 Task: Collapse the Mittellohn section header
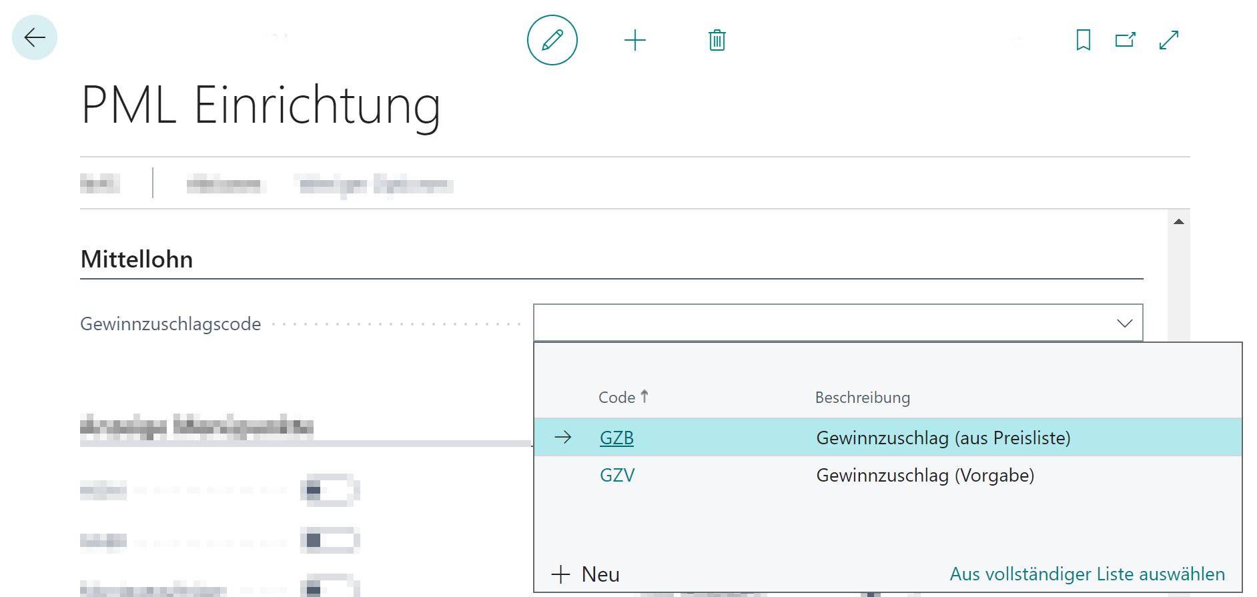137,259
